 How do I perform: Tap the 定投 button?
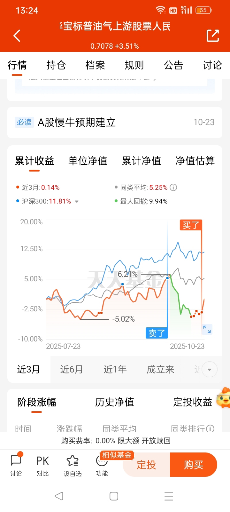146,465
